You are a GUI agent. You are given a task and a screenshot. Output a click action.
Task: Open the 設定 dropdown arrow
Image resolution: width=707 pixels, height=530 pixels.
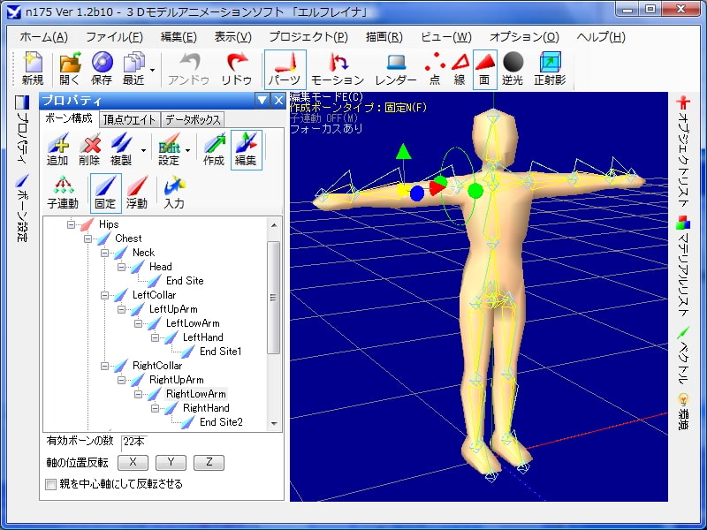click(187, 150)
